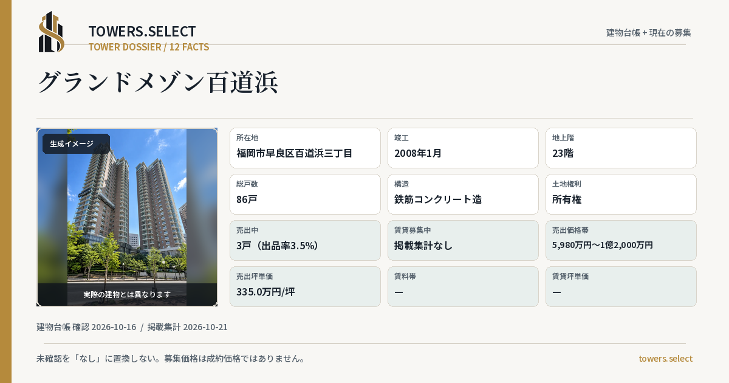Image resolution: width=729 pixels, height=383 pixels.
Task: Select the 竣工 2008年1月 card
Action: pos(463,148)
